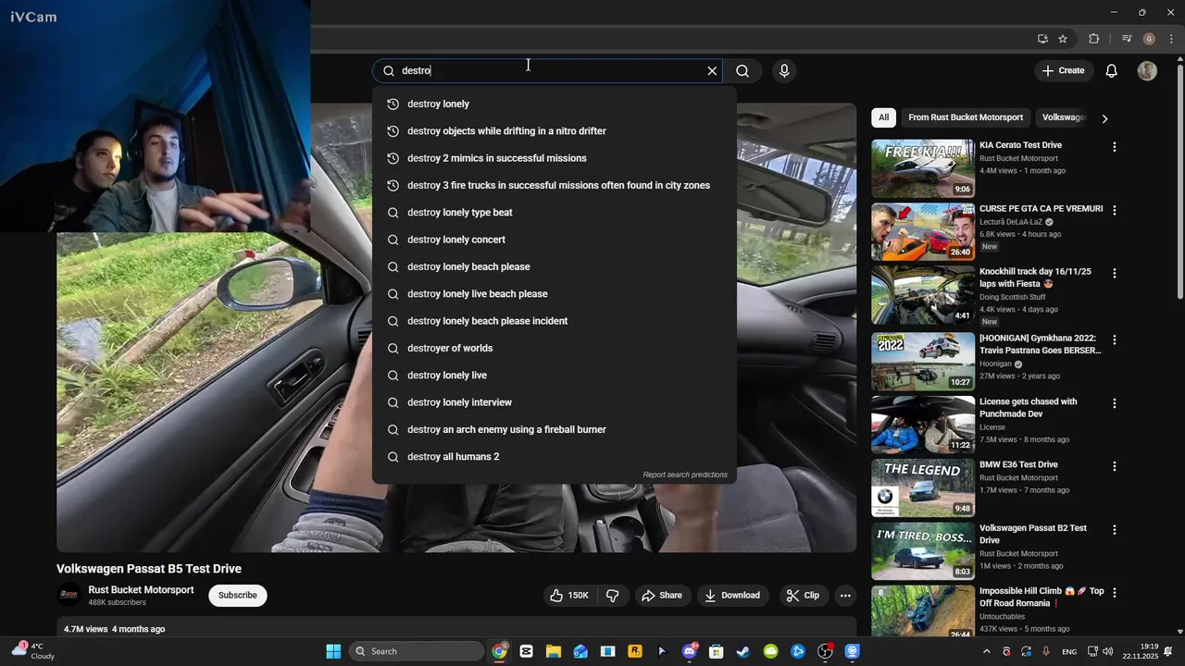Open the weather widget showing 4°C Cloudy

tap(33, 651)
